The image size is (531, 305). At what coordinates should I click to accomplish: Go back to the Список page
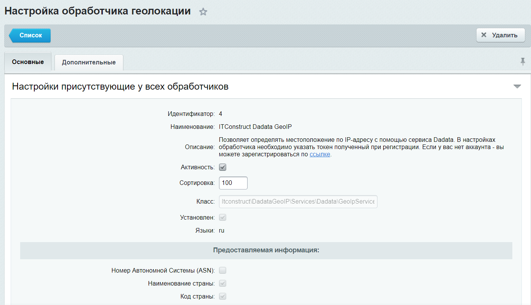point(30,35)
